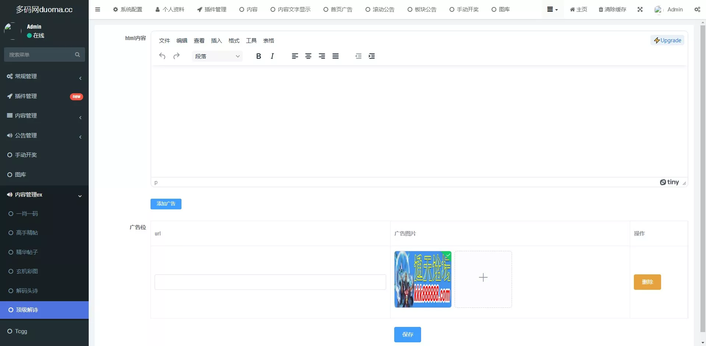Increase the text indent
The height and width of the screenshot is (346, 706).
[372, 56]
